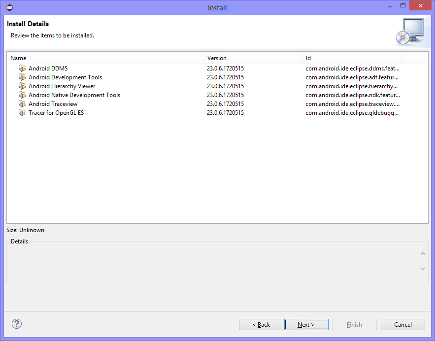Cancel the installation wizard
Viewport: 435px width, 341px height.
(403, 324)
